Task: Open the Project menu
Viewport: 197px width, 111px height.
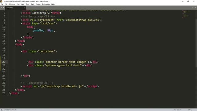Action: pyautogui.click(x=38, y=4)
